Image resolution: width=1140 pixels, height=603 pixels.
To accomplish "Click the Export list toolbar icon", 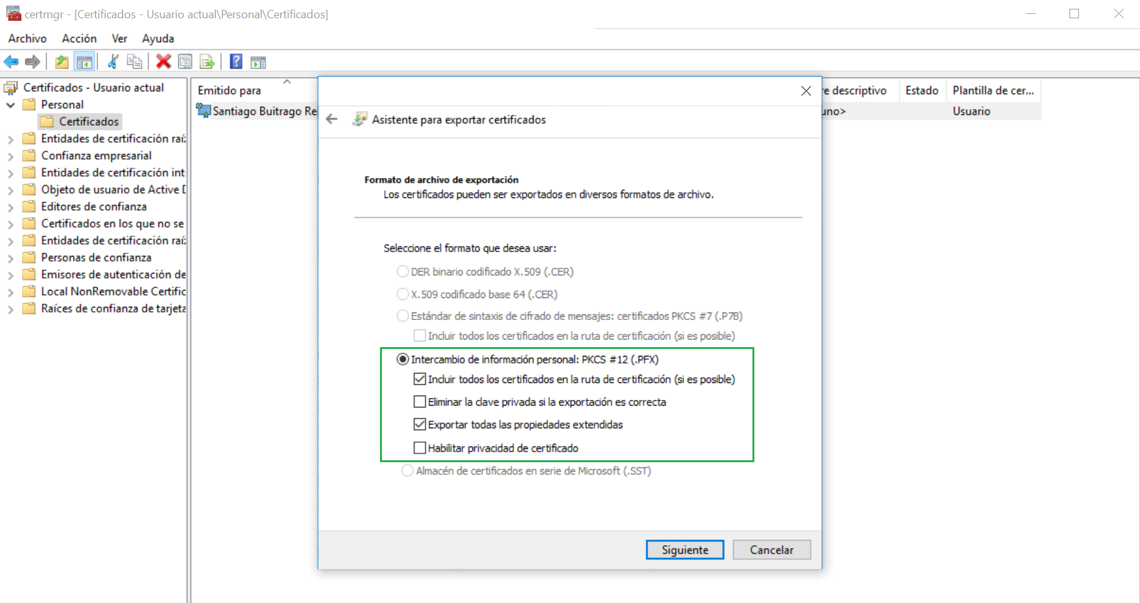I will [x=207, y=62].
